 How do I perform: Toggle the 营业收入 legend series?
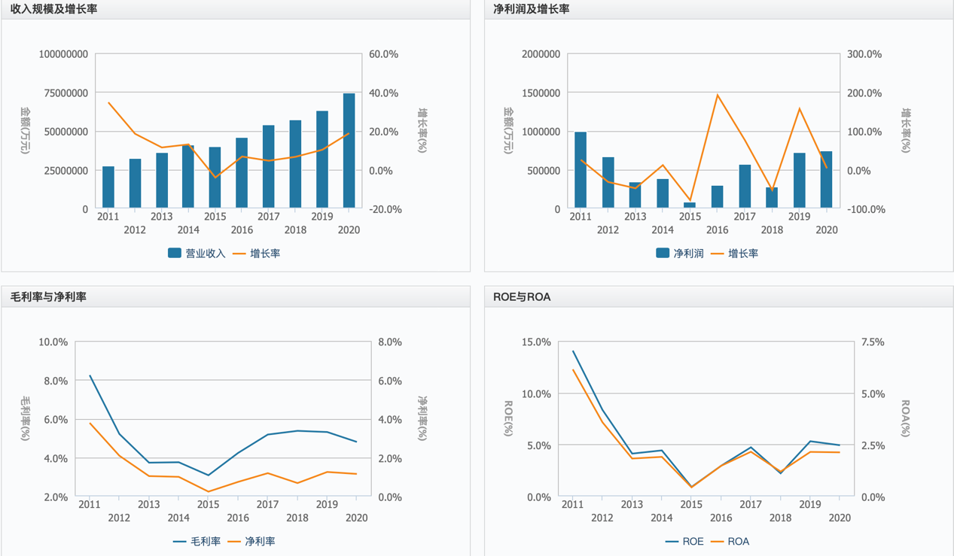tap(197, 254)
